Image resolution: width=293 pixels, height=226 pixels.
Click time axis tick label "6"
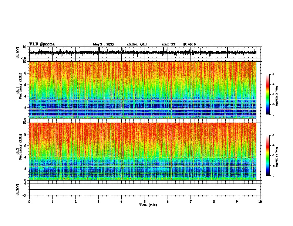tap(168, 202)
